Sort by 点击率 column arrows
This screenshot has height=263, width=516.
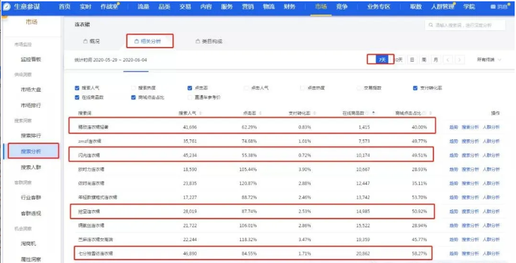260,113
